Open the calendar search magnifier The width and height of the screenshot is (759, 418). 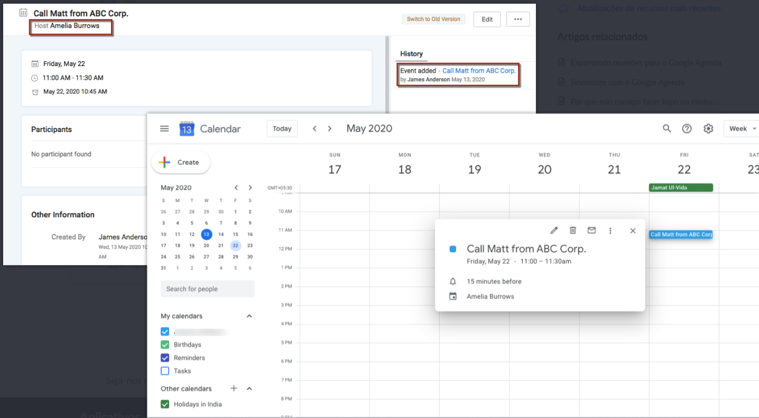[667, 128]
